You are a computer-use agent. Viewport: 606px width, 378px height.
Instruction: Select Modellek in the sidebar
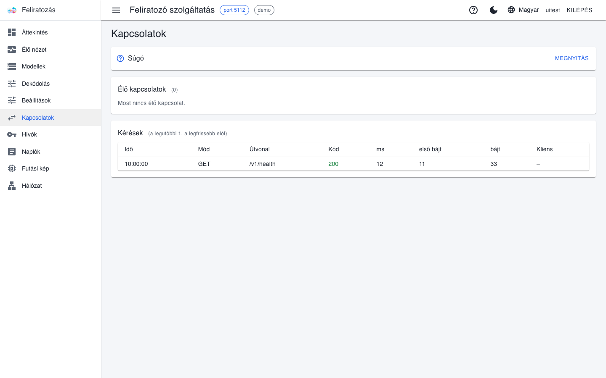click(50, 66)
